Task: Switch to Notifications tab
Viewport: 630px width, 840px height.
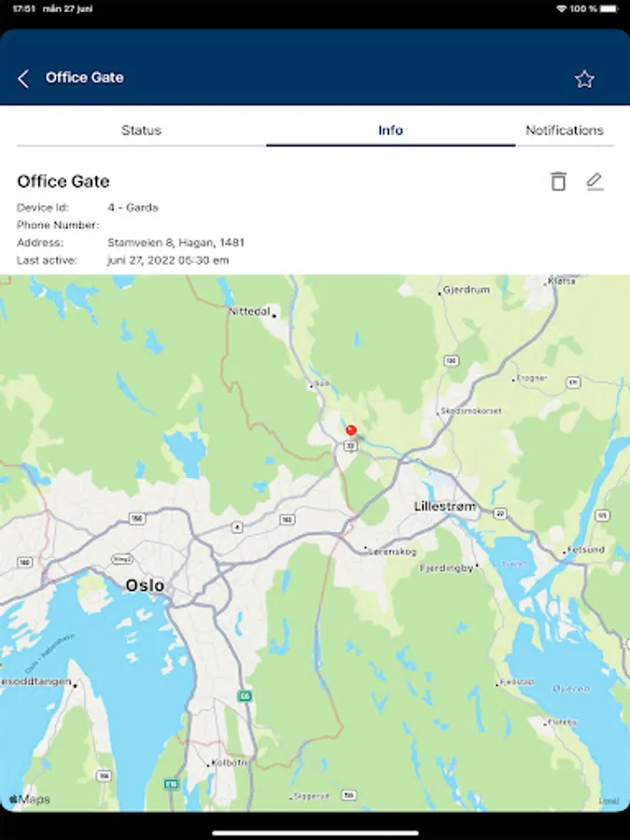Action: [x=564, y=130]
